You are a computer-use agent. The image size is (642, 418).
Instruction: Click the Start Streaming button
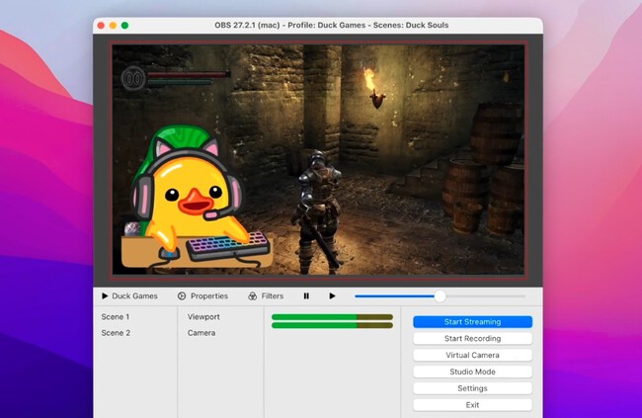click(472, 322)
